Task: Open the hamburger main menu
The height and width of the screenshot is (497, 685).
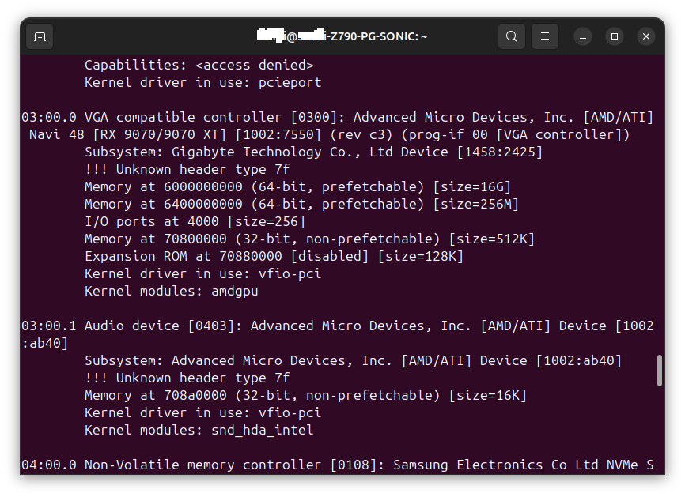Action: [545, 36]
